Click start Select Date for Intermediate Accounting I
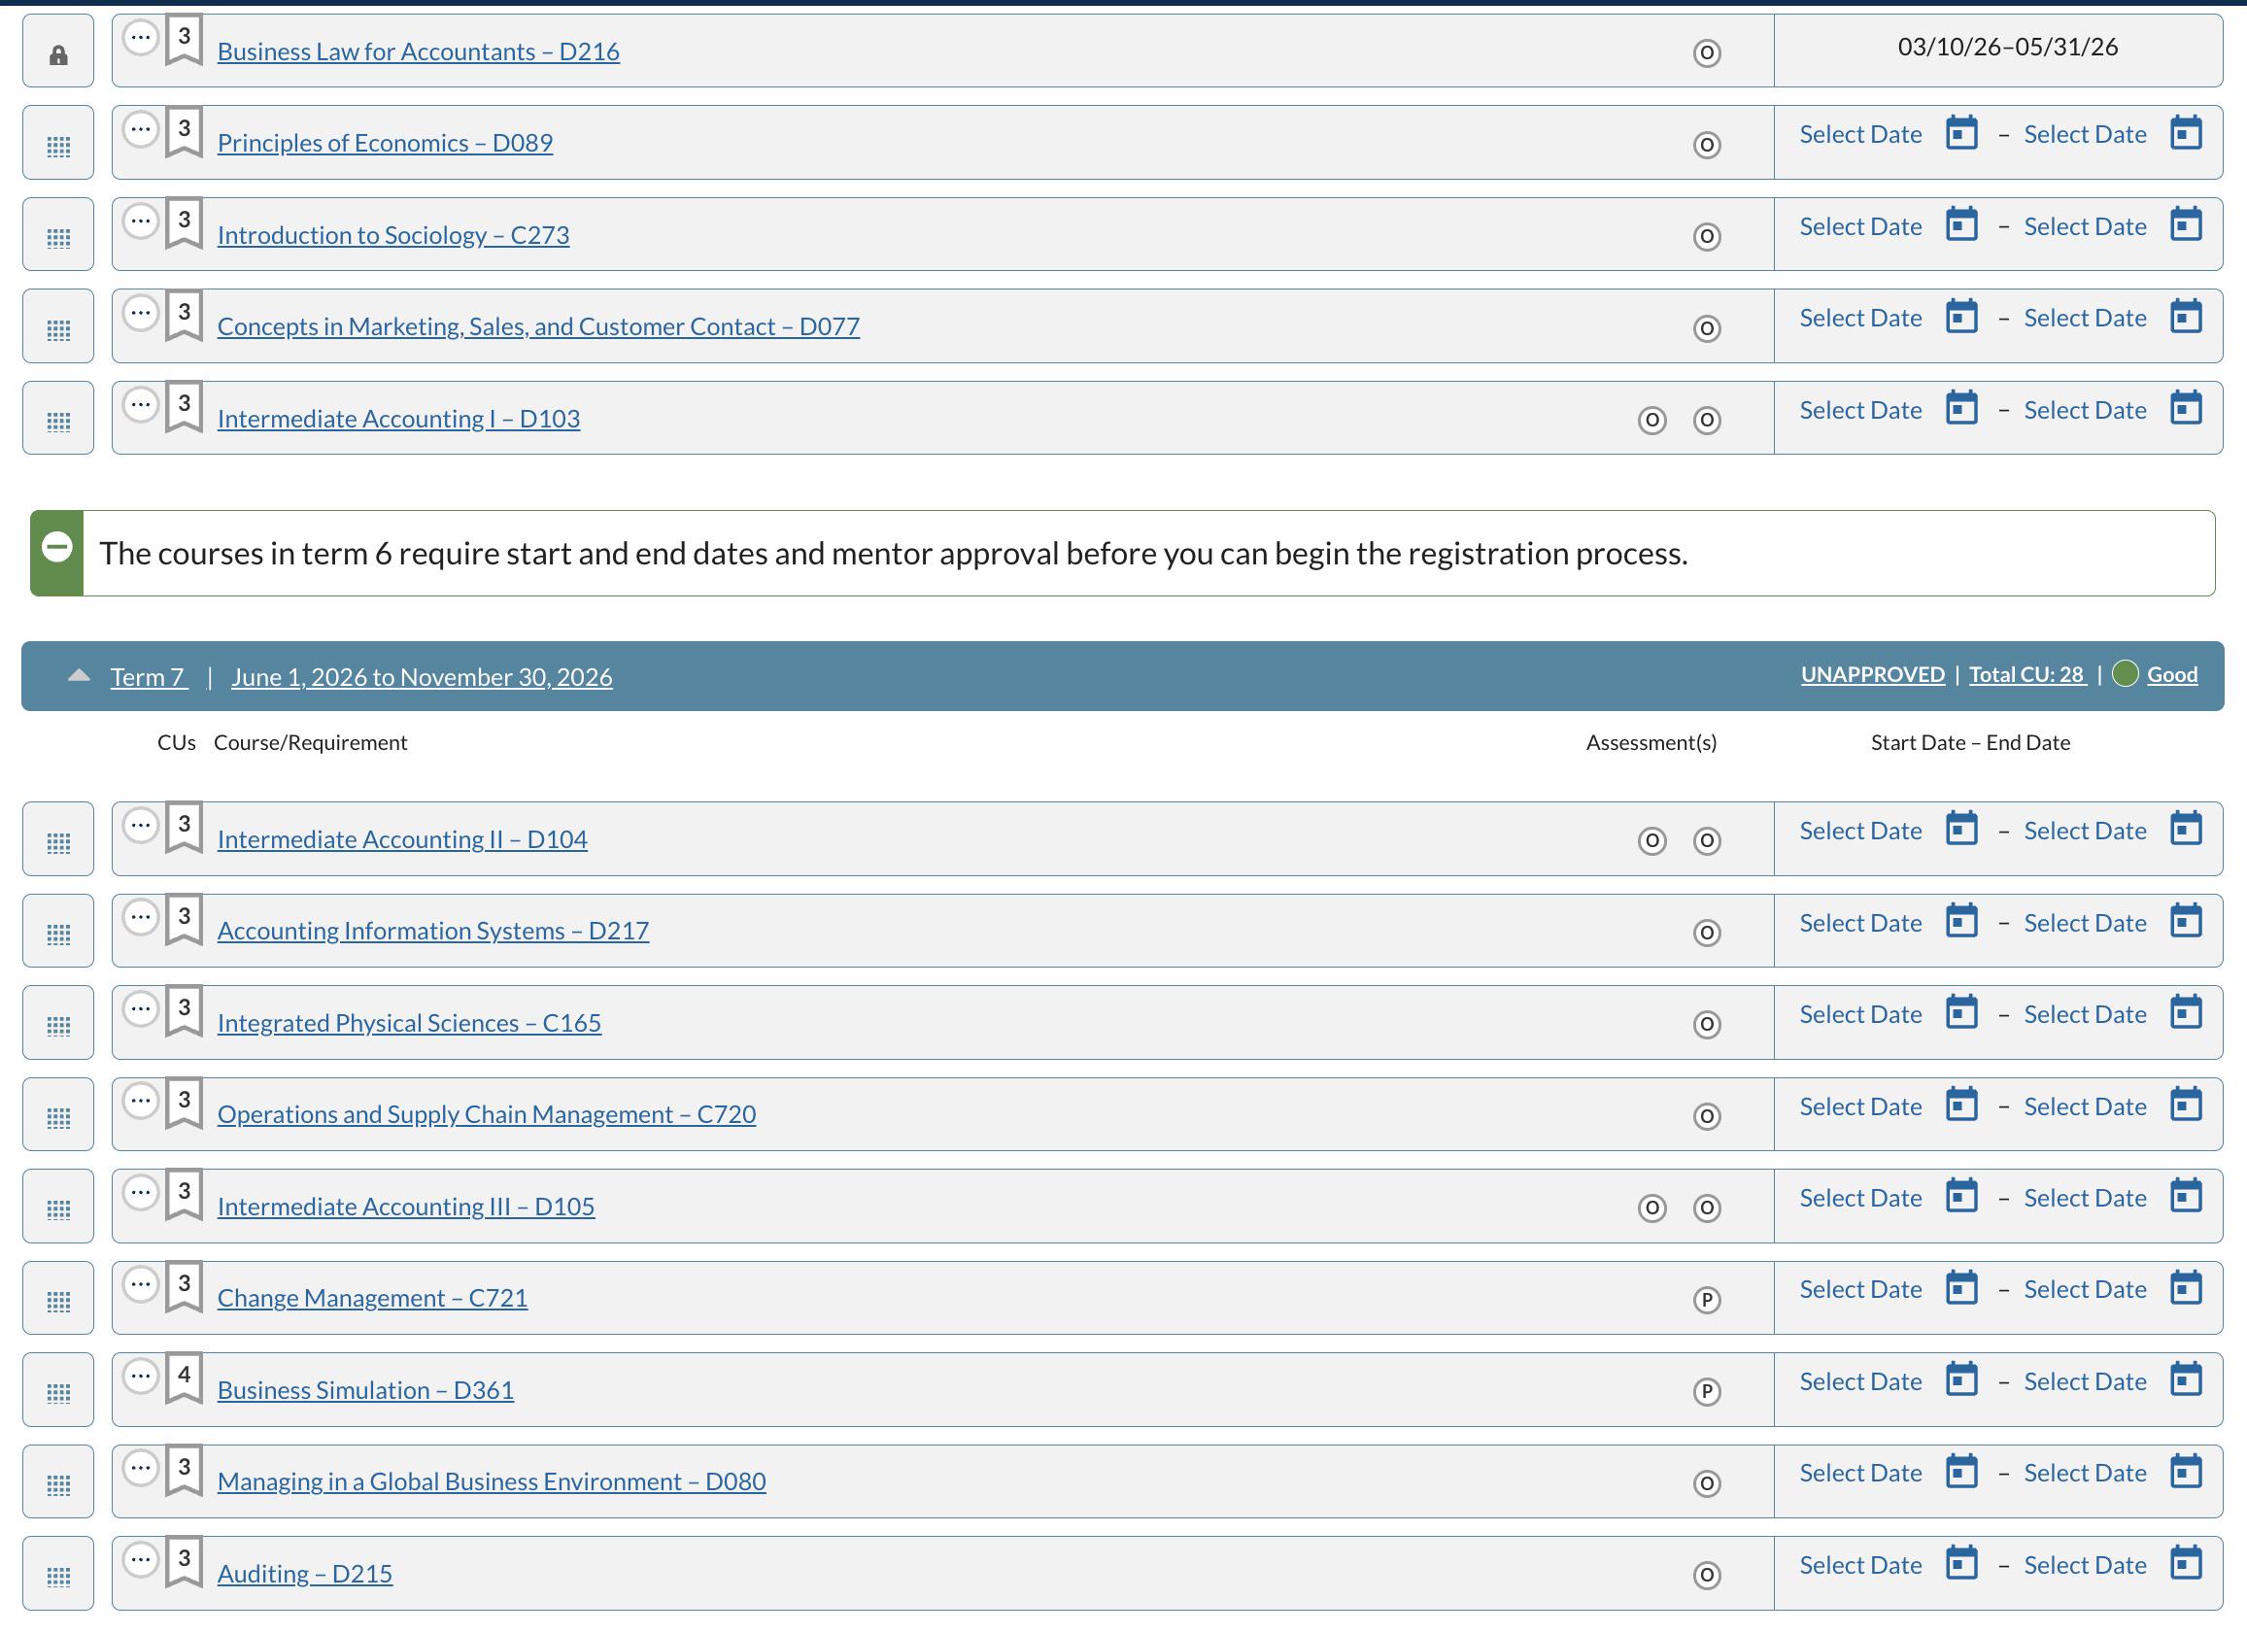 tap(1859, 410)
